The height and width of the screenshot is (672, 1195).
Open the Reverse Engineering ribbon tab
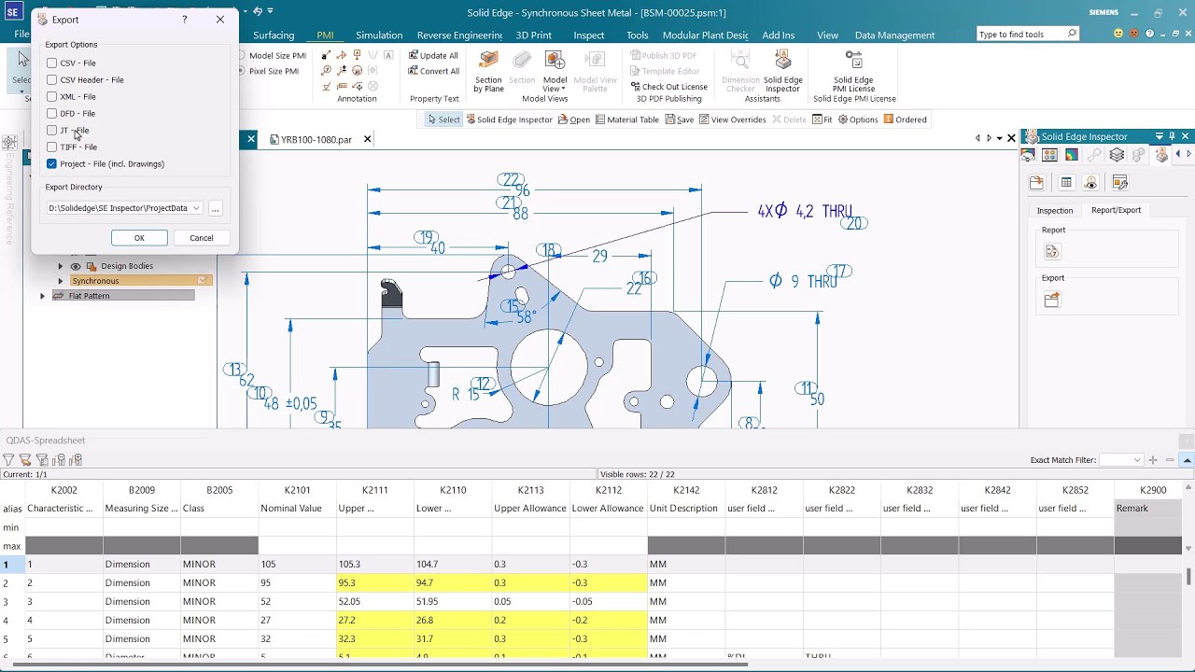coord(459,35)
